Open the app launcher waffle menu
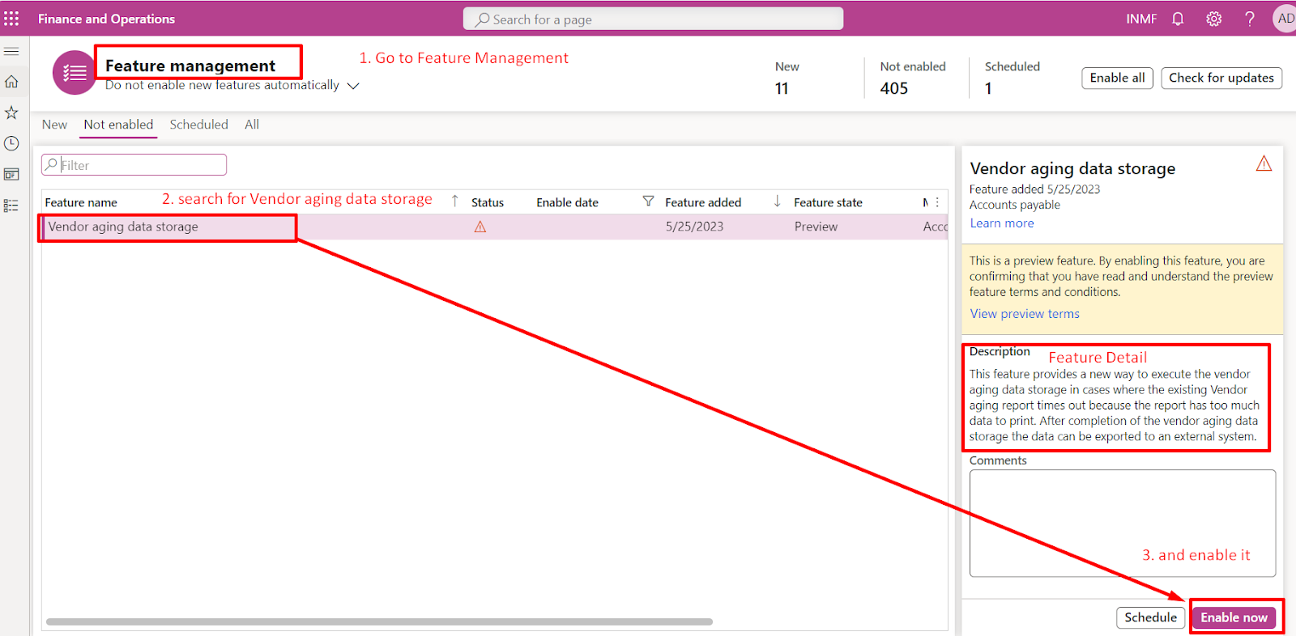 point(11,19)
